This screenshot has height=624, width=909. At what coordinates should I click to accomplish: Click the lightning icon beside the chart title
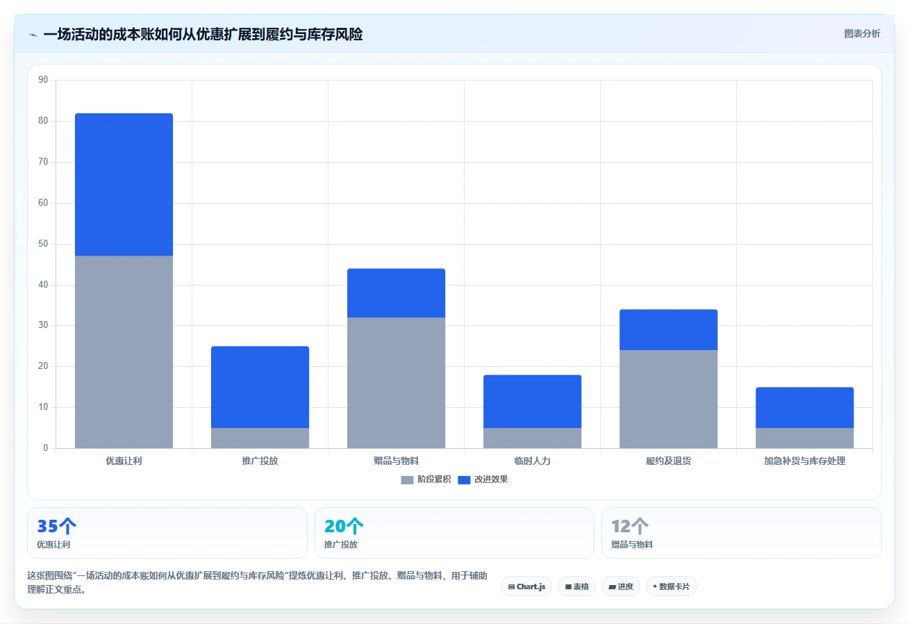pyautogui.click(x=33, y=35)
